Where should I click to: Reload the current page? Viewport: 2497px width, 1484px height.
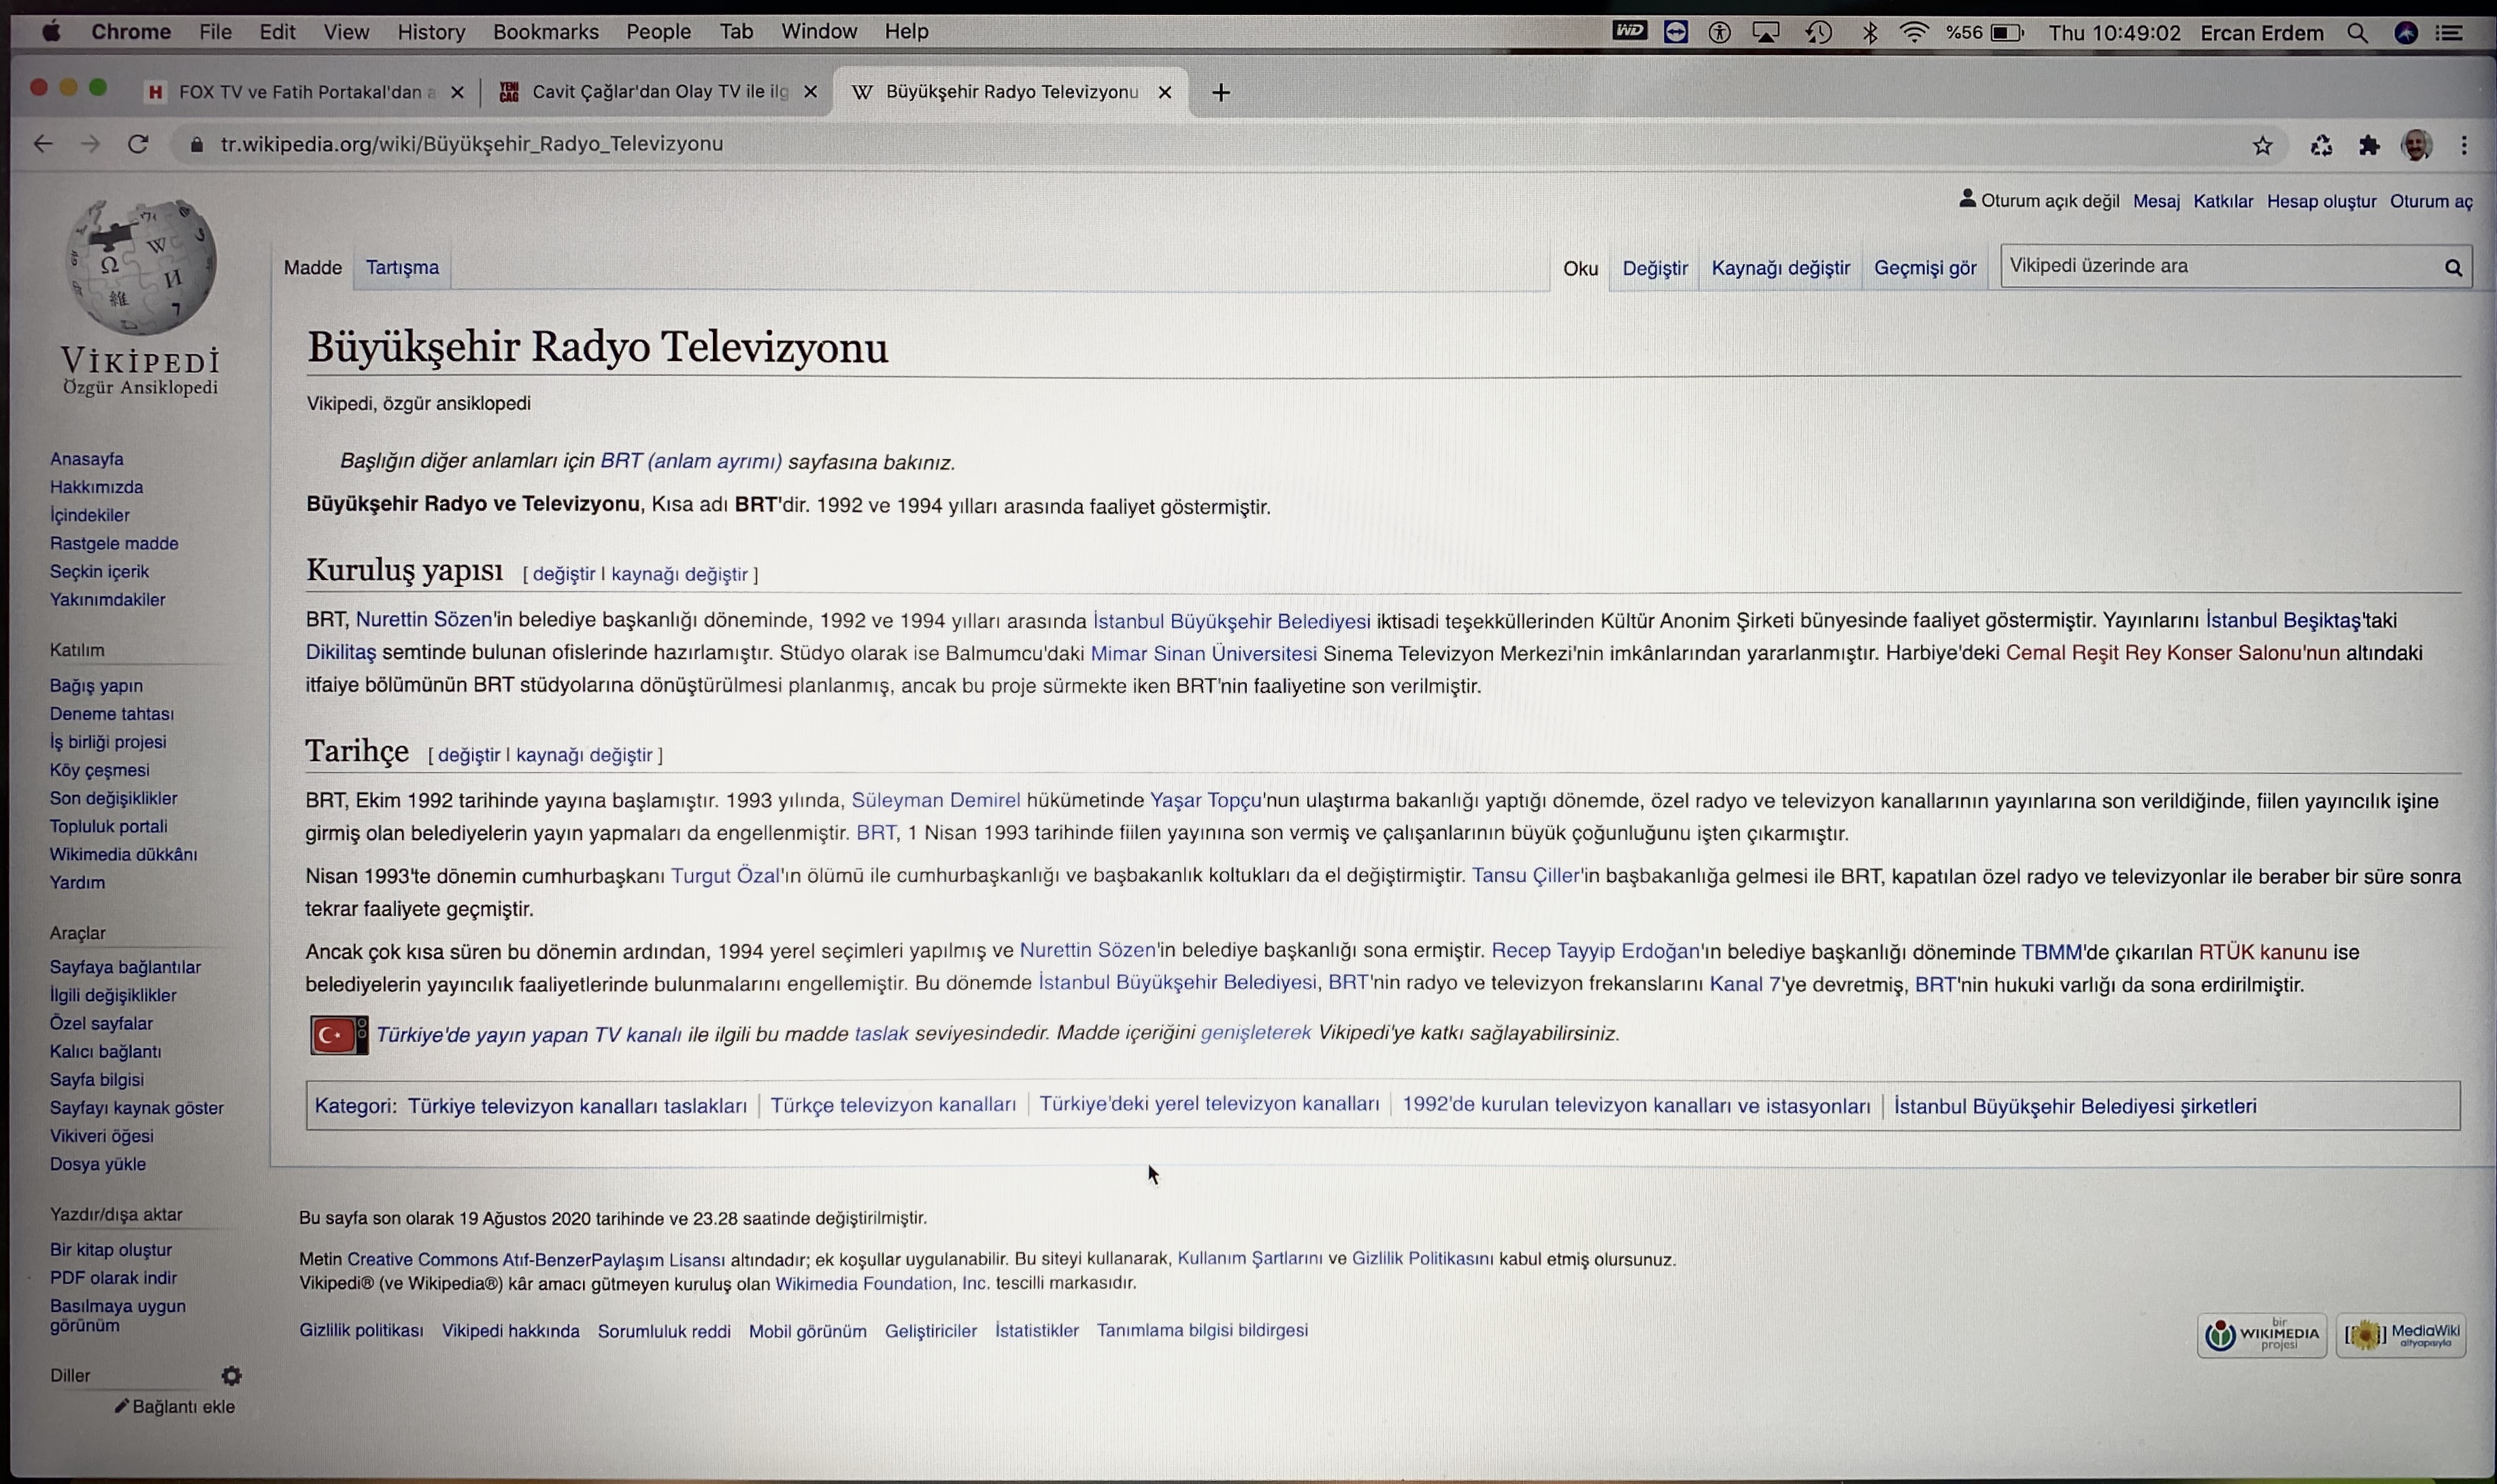coord(138,144)
